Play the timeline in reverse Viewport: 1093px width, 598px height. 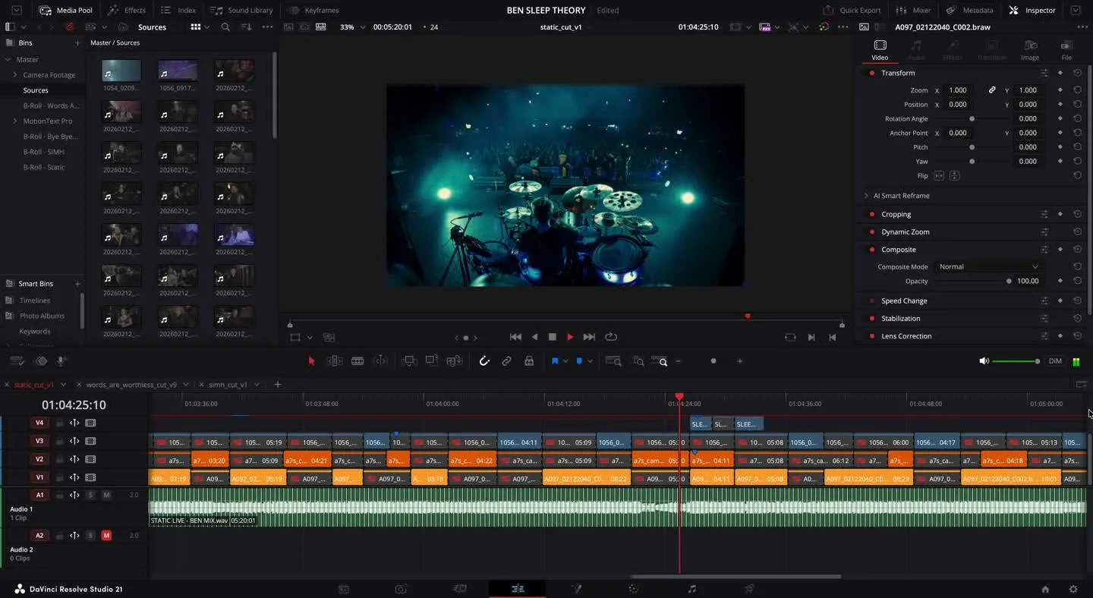pos(534,337)
